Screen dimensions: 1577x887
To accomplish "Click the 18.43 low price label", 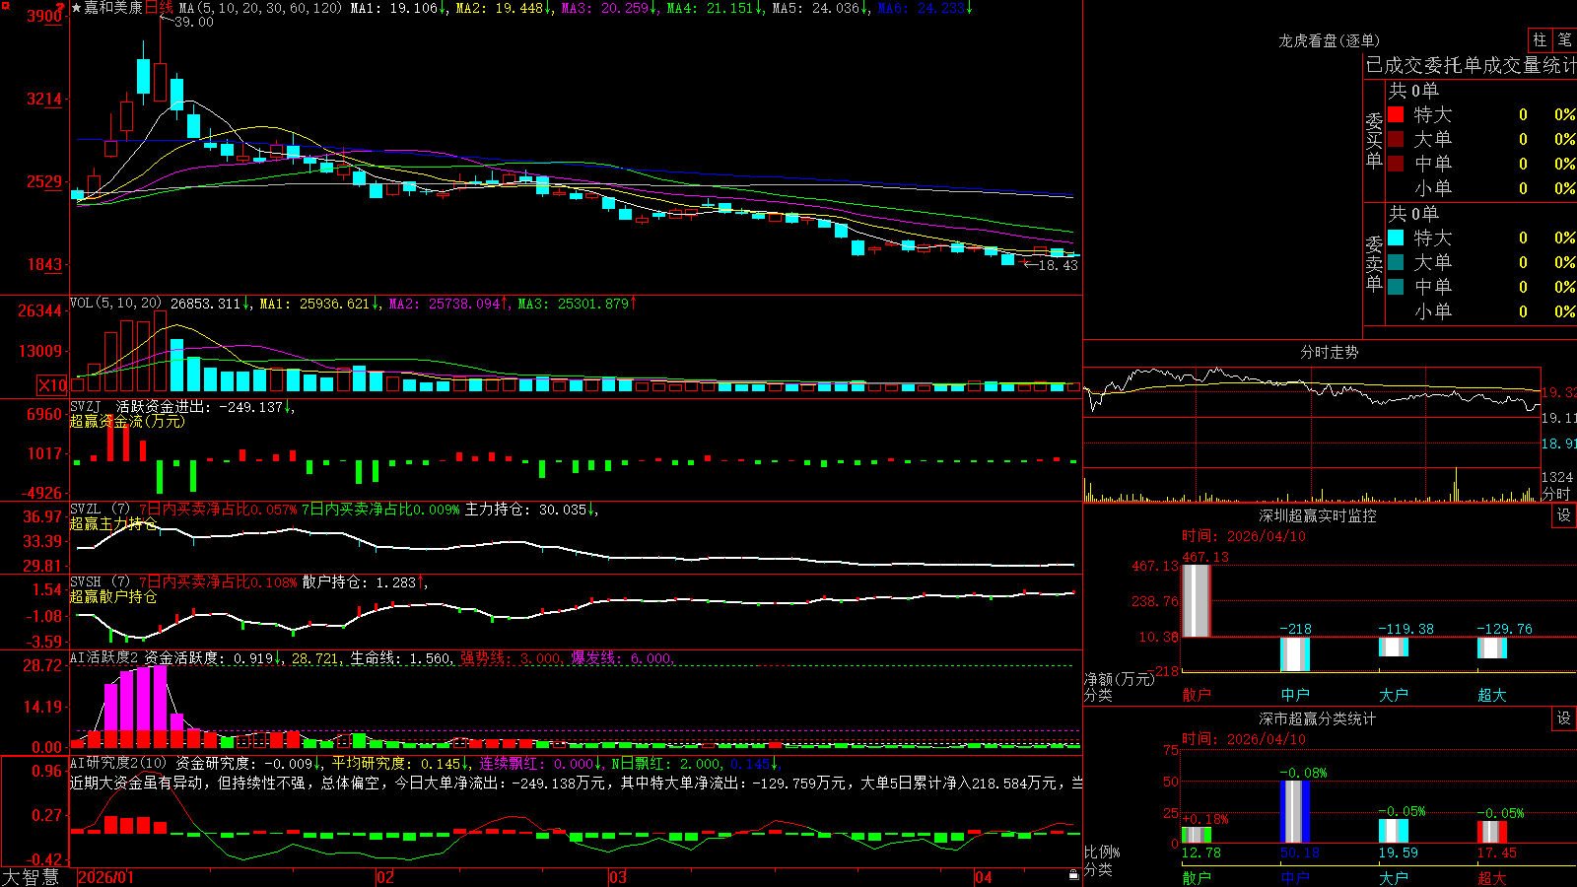I will click(1058, 265).
